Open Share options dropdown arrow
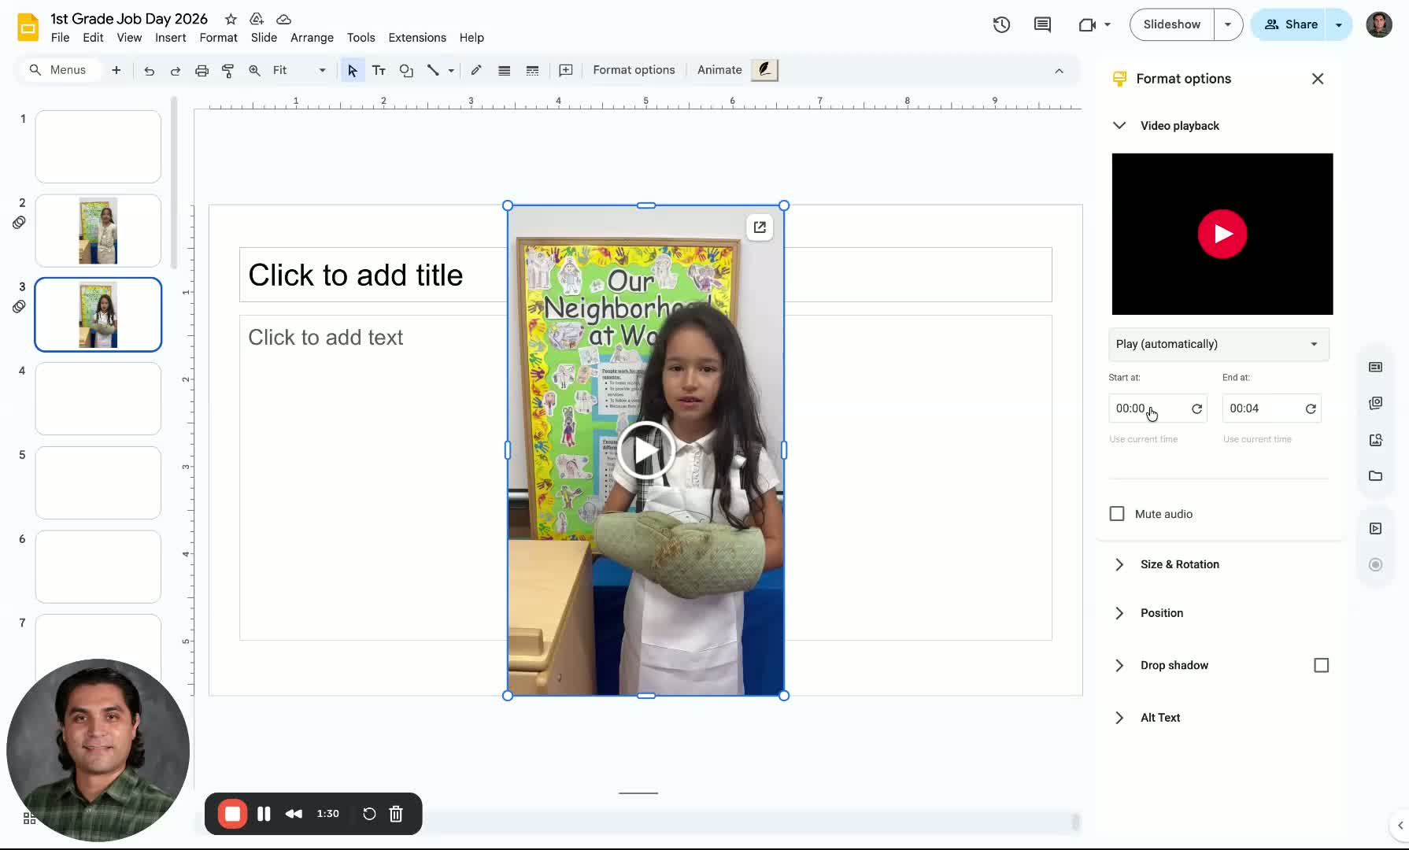This screenshot has width=1409, height=850. coord(1339,24)
